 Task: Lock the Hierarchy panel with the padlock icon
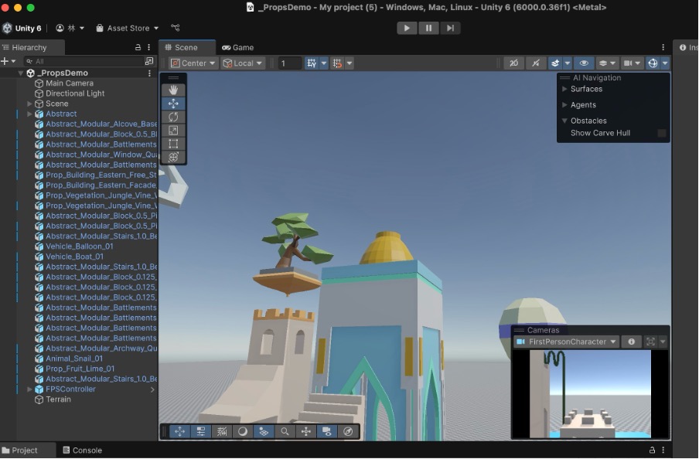(138, 47)
